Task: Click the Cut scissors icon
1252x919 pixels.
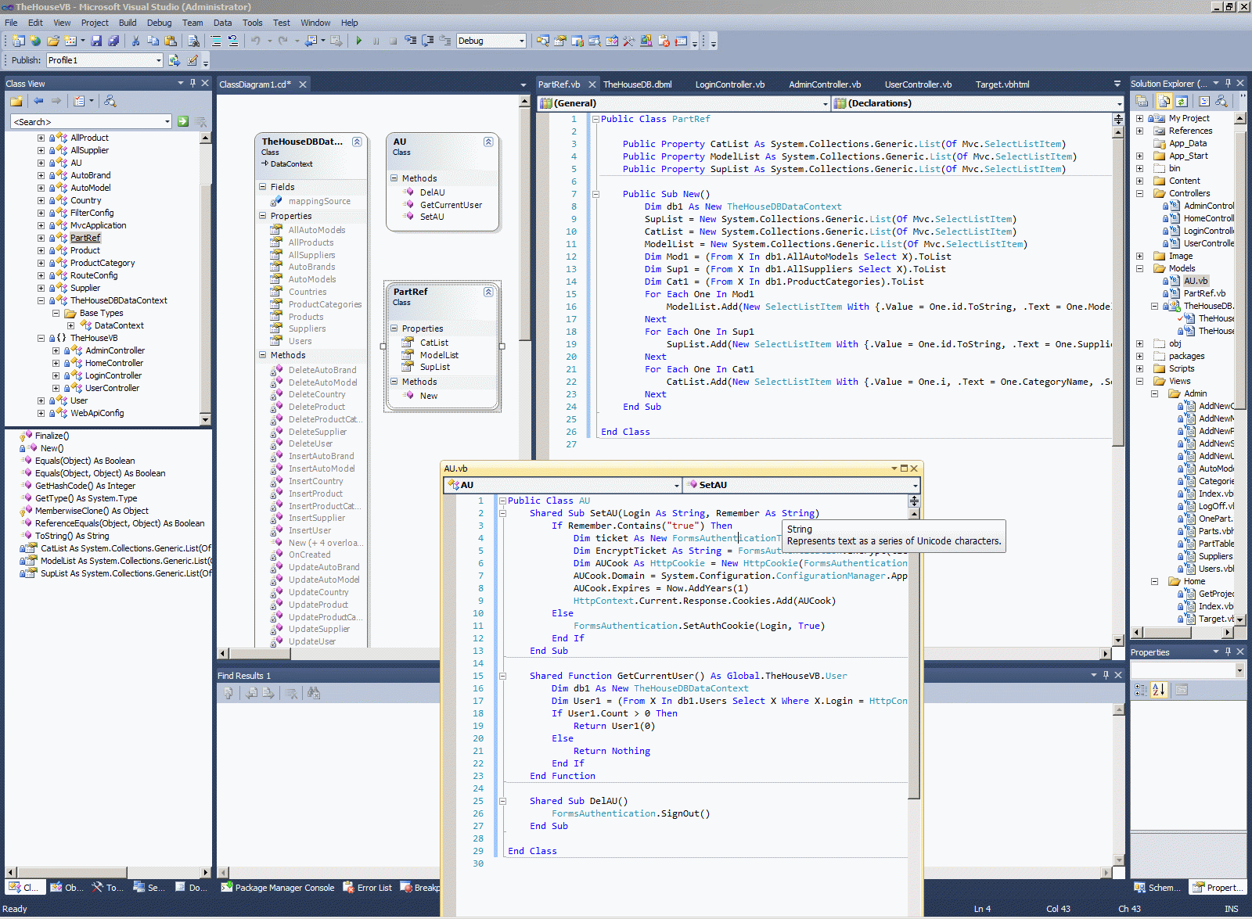Action: click(135, 41)
